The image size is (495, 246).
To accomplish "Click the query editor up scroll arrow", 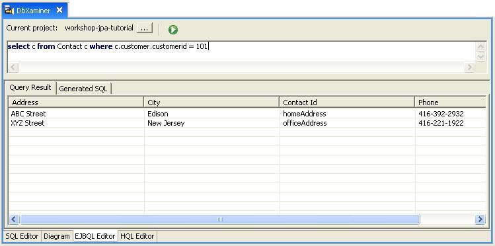I will coord(480,47).
